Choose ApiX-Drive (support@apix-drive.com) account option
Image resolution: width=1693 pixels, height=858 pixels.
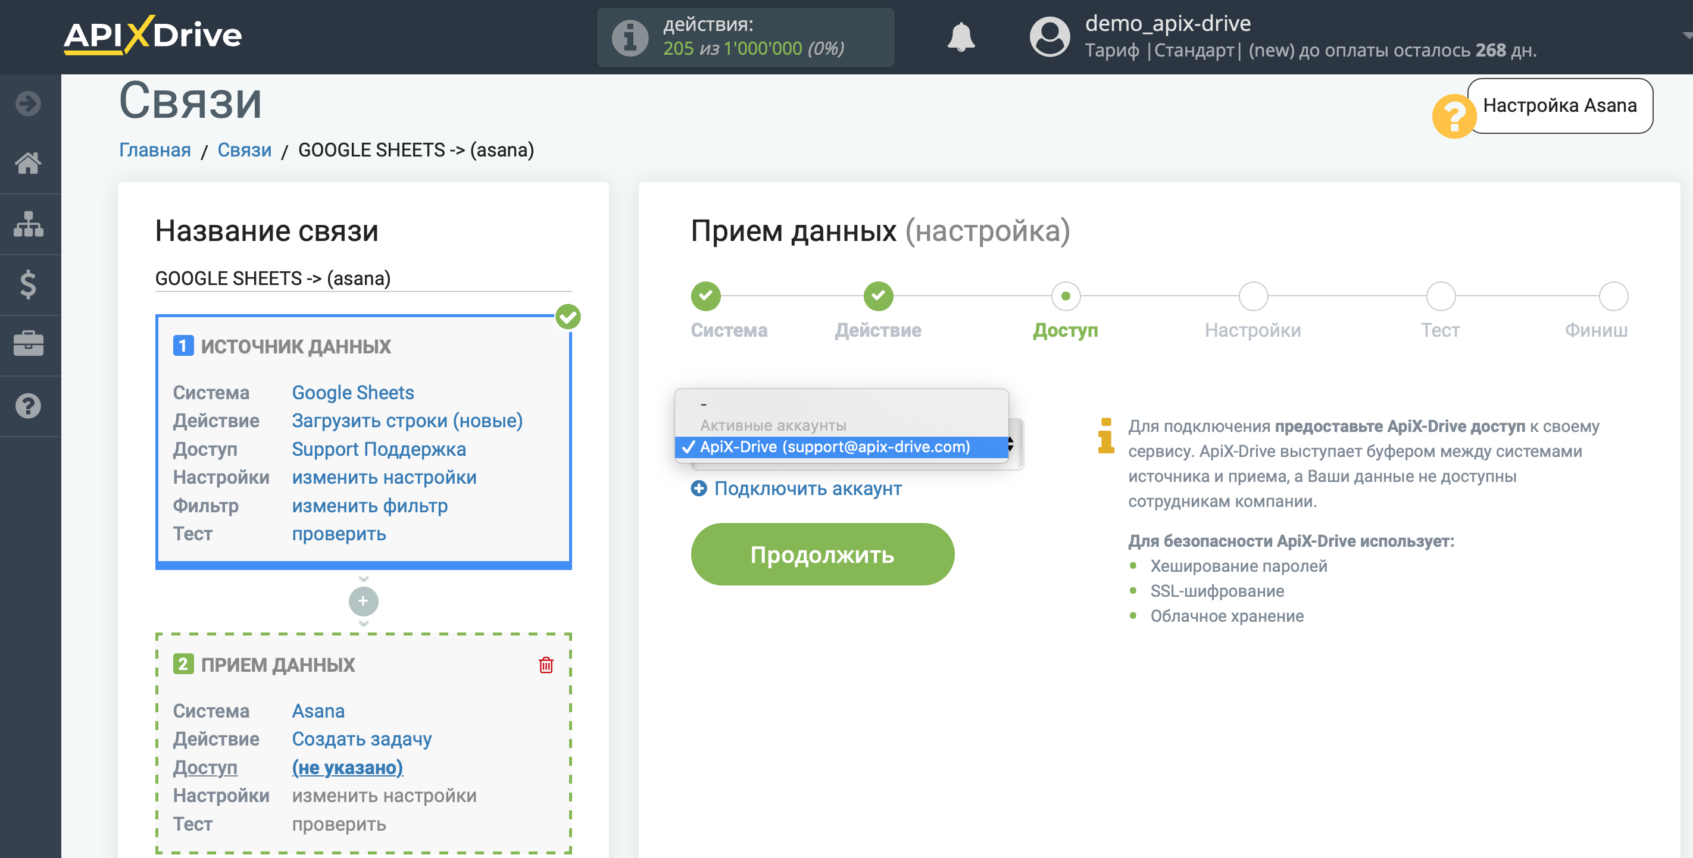841,447
